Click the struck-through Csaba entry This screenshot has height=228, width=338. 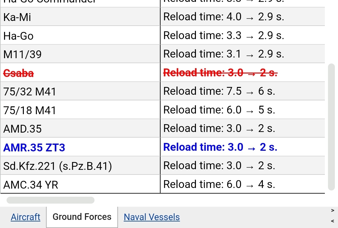point(18,73)
